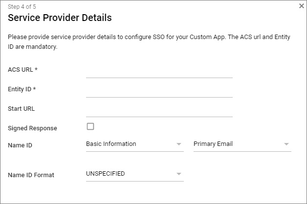307x204 pixels.
Task: Click the arrow icon beside Basic Information
Action: tap(179, 144)
